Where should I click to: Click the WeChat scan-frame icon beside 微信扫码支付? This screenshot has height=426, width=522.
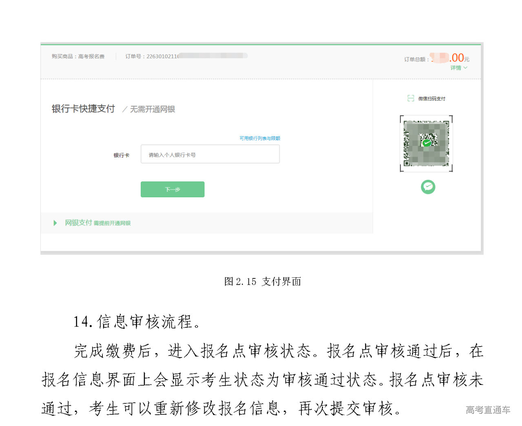pyautogui.click(x=411, y=98)
